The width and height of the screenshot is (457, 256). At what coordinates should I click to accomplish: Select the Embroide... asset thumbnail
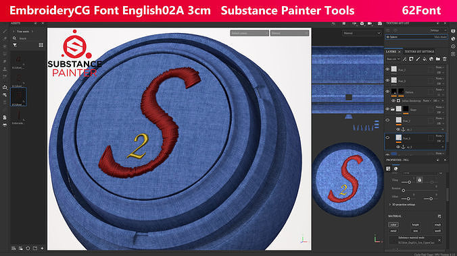point(18,117)
